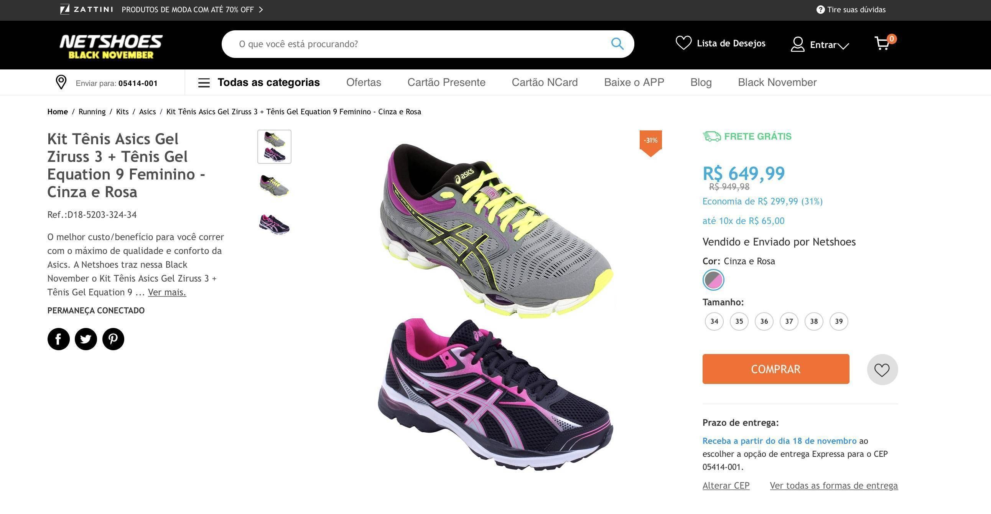Viewport: 991px width, 514px height.
Task: Click 'Receba a partir do dia 18 de novembro'
Action: coord(779,441)
